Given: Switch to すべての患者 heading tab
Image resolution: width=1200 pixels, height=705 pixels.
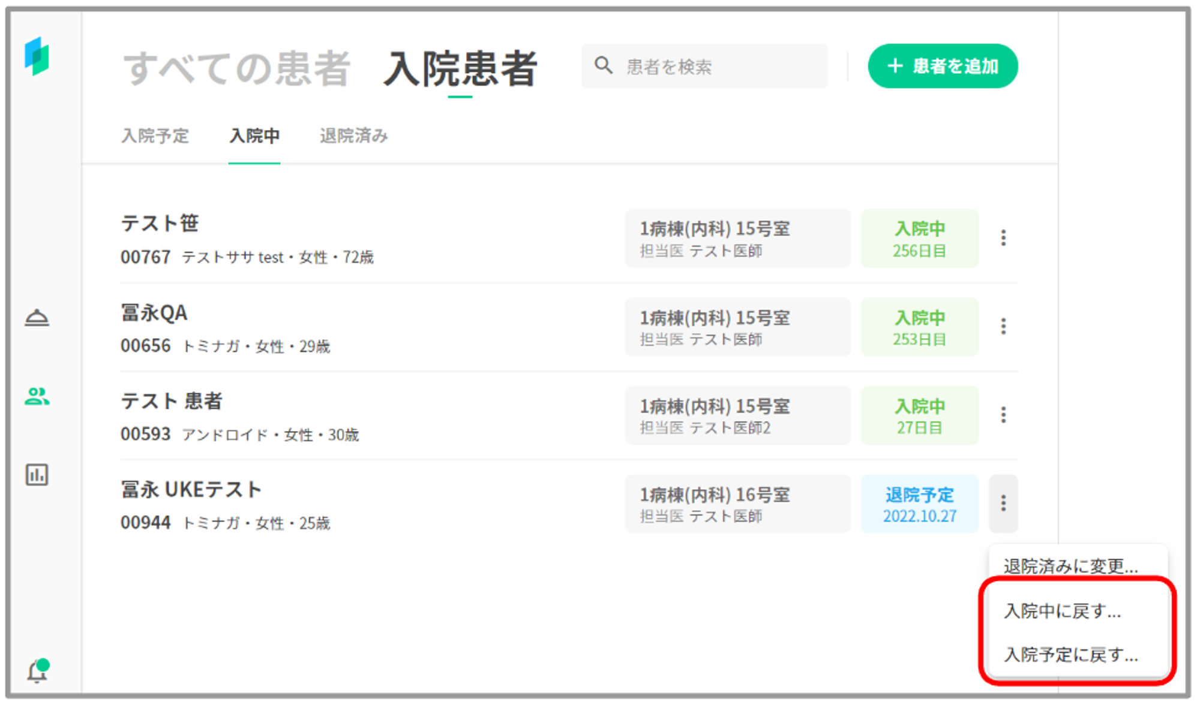Looking at the screenshot, I should [x=236, y=68].
